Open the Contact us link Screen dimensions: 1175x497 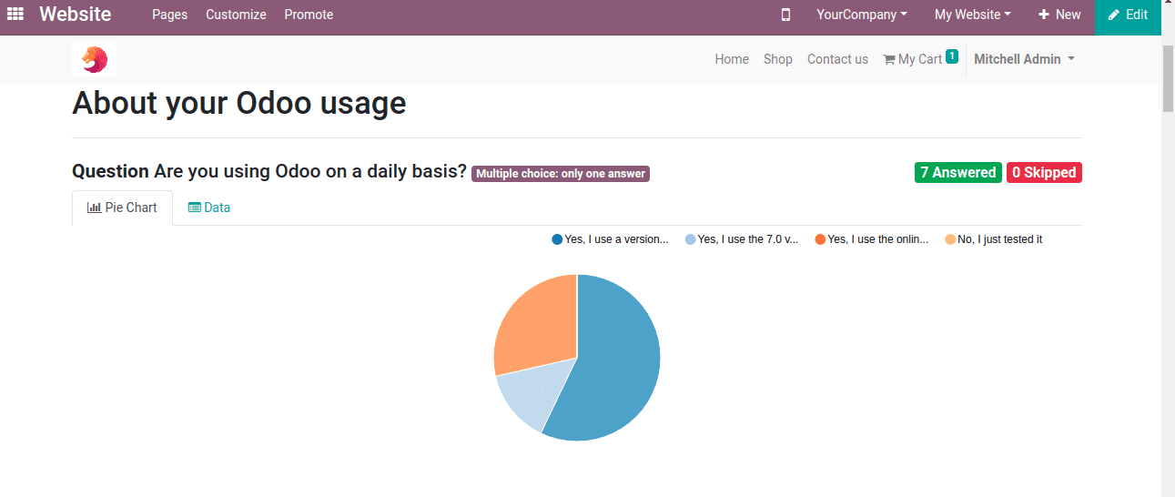tap(837, 59)
